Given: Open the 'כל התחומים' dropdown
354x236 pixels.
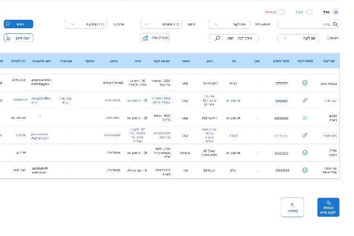Looking at the screenshot, I should tap(161, 24).
